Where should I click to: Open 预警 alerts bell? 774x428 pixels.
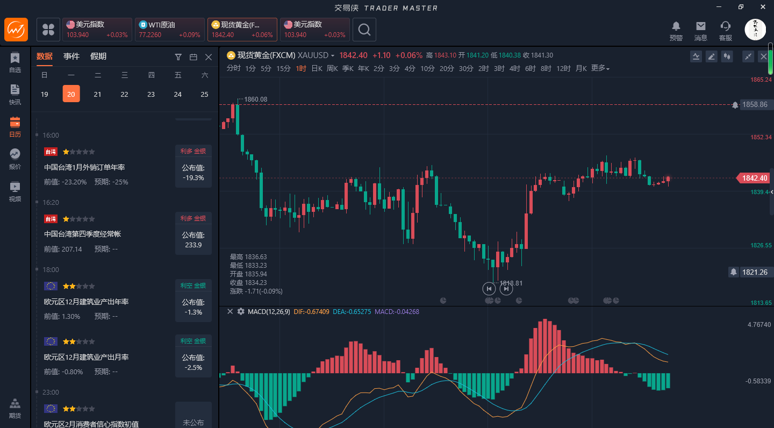click(x=676, y=31)
